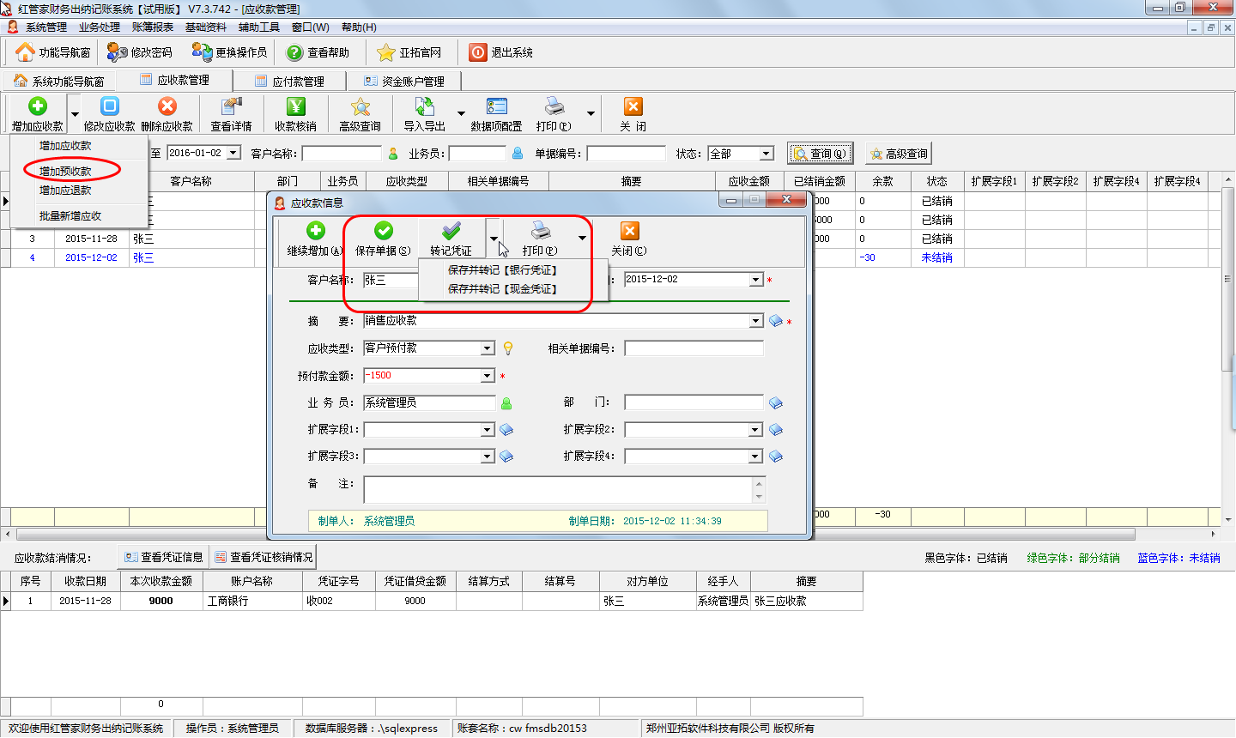
Task: Open the 预付款金额 dropdown arrow
Action: (488, 376)
